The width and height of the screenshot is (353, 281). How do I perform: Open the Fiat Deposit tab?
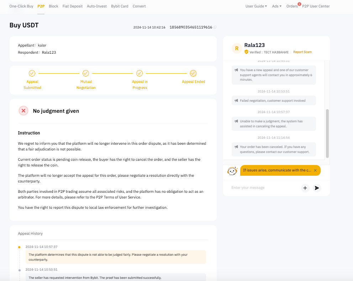72,6
